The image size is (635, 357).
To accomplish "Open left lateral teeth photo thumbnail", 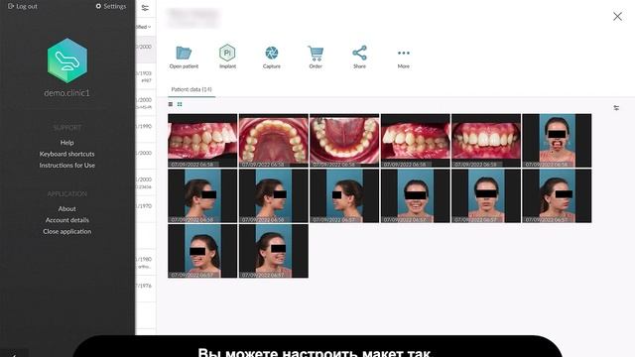I will click(415, 141).
